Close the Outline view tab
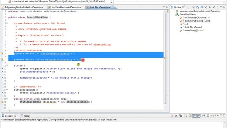The width and height of the screenshot is (227, 128). (183, 7)
